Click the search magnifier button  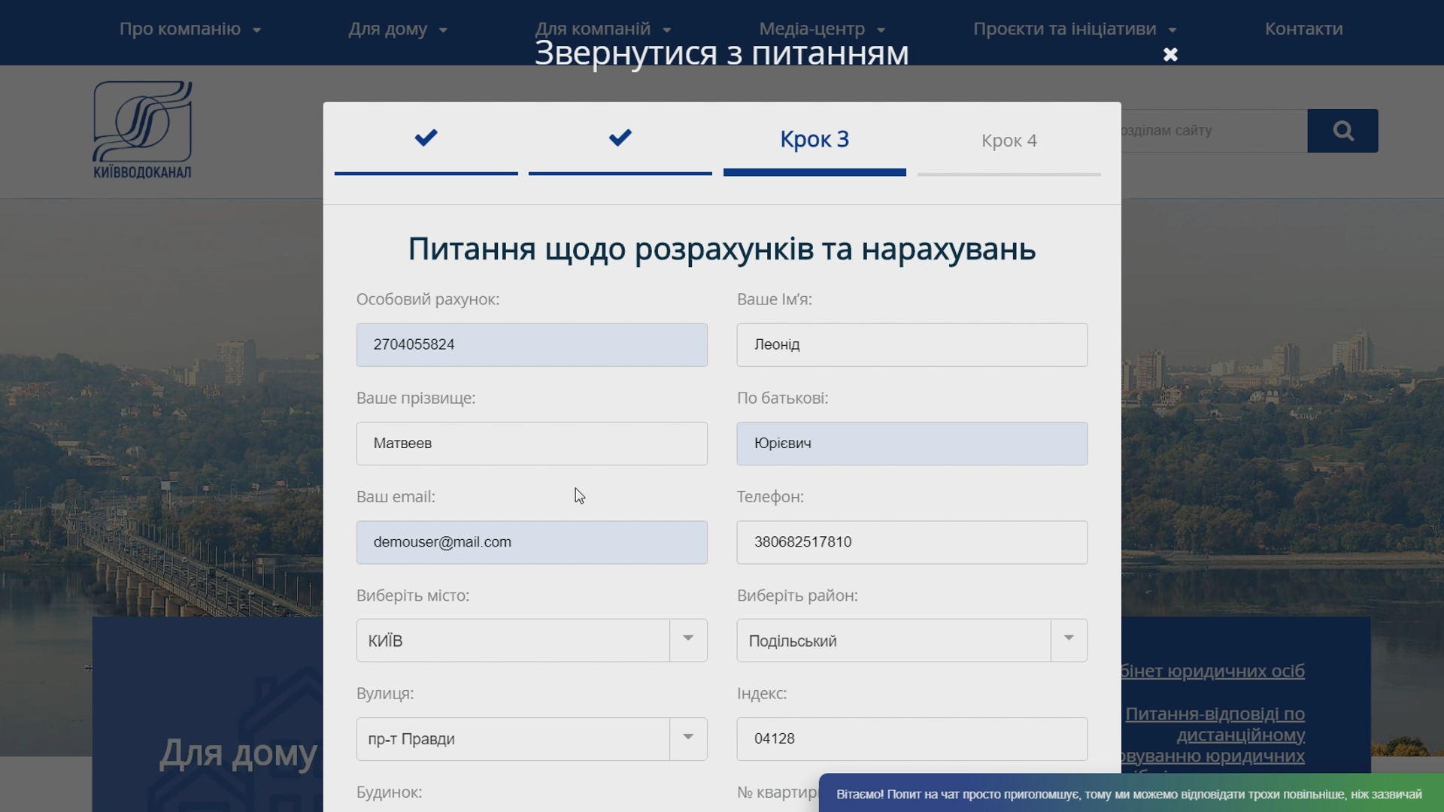(1342, 131)
